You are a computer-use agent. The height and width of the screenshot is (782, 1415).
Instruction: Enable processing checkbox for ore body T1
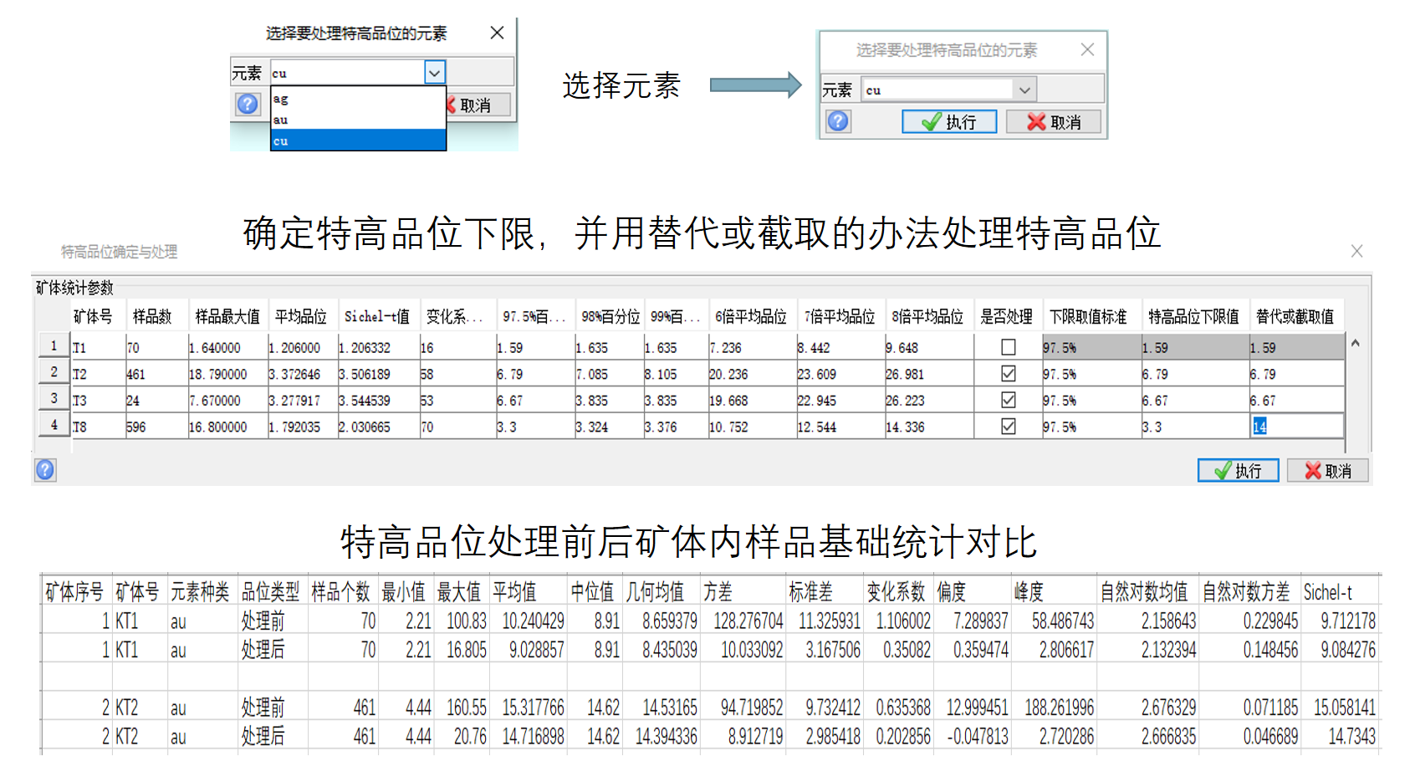pos(1009,347)
